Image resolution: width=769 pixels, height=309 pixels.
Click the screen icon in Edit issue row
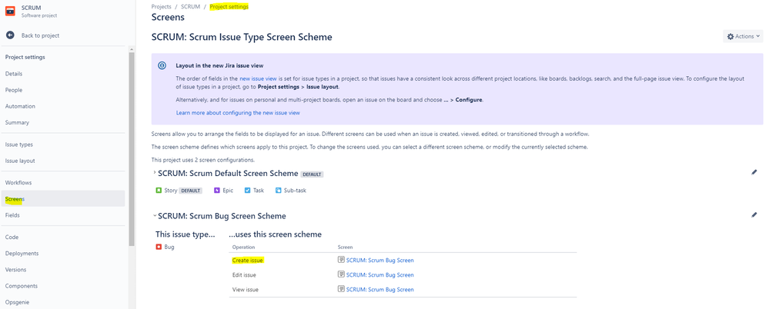click(x=341, y=274)
